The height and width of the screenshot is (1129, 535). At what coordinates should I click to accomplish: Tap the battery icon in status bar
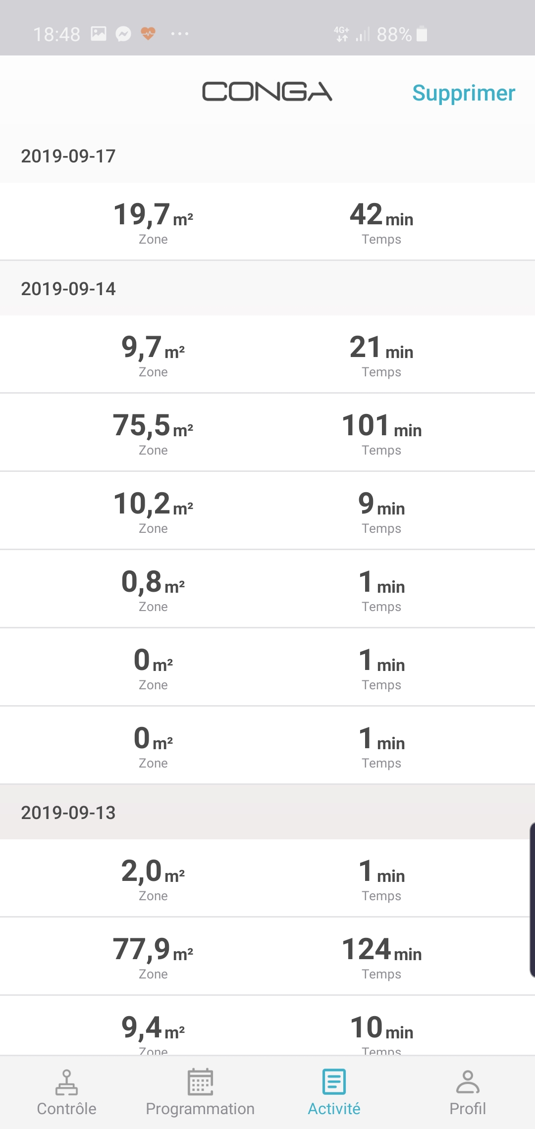(422, 34)
